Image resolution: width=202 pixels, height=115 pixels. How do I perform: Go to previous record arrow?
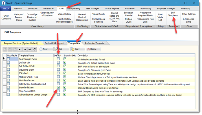click(x=15, y=49)
